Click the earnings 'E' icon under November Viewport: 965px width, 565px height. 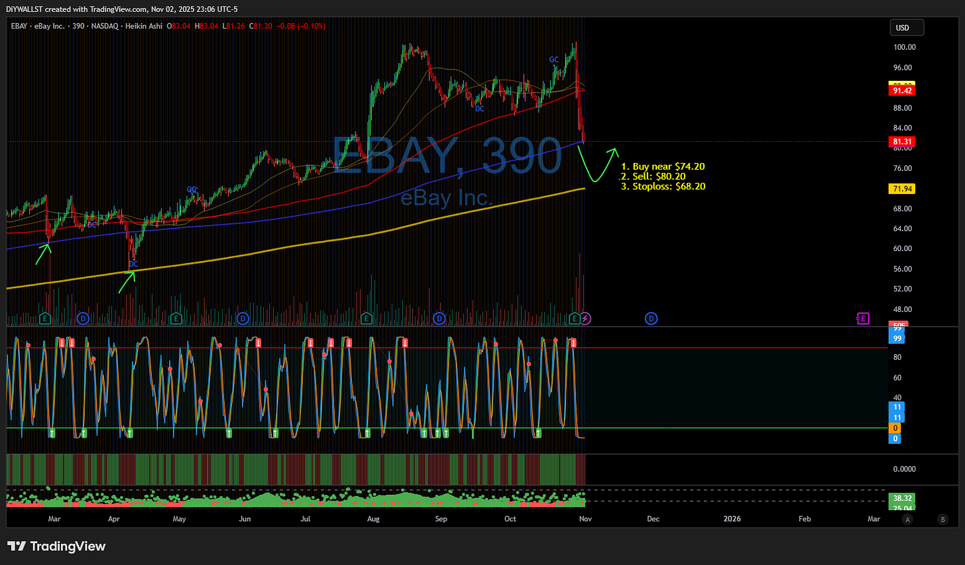(574, 319)
